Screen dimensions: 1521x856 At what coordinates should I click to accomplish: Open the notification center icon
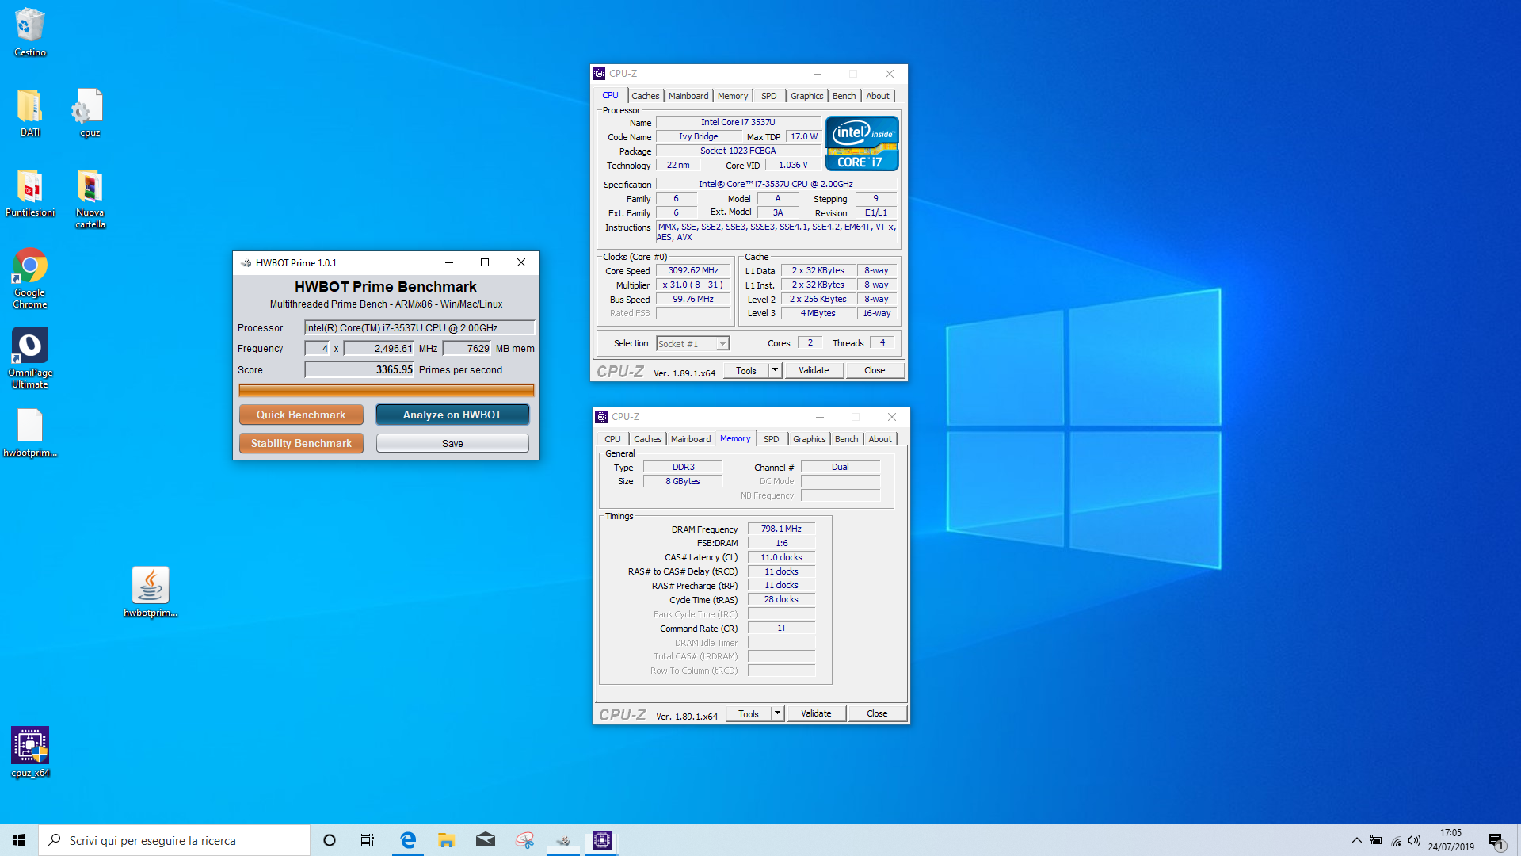click(1496, 841)
